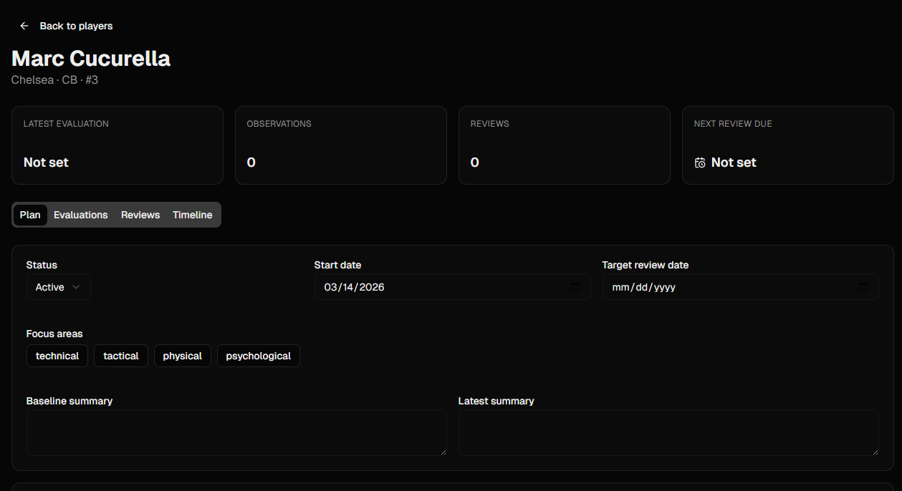Toggle the physical focus area chip
This screenshot has width=902, height=491.
click(x=182, y=356)
